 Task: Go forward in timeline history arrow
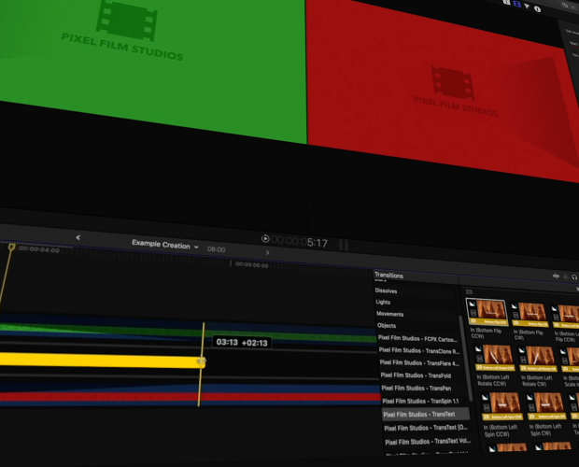tap(268, 252)
